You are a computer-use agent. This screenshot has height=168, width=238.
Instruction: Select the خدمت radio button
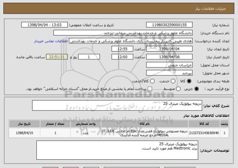[173, 81]
